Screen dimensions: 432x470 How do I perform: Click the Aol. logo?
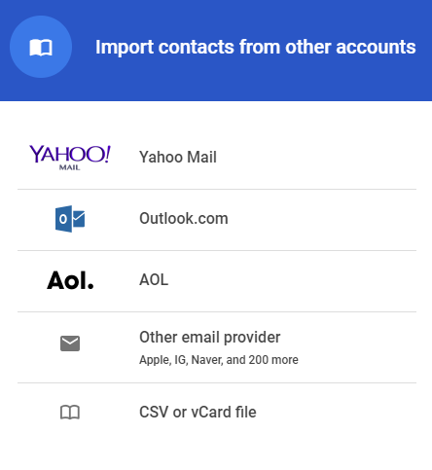70,280
